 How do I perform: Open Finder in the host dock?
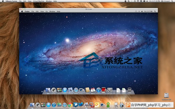[32, 105]
